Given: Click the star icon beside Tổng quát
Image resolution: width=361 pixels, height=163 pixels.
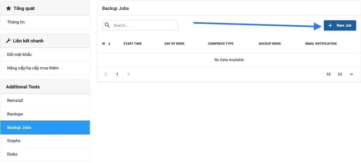Looking at the screenshot, I should pyautogui.click(x=8, y=8).
